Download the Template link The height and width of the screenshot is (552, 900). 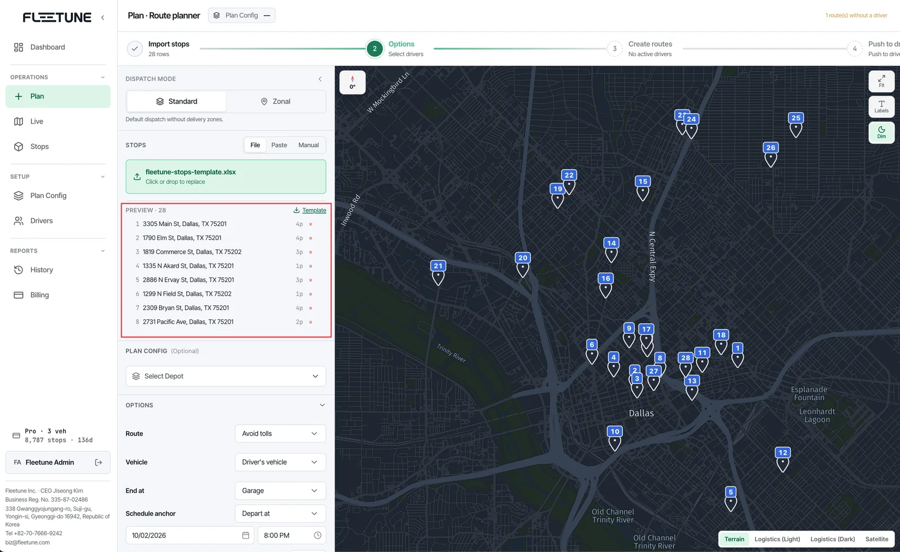[310, 210]
